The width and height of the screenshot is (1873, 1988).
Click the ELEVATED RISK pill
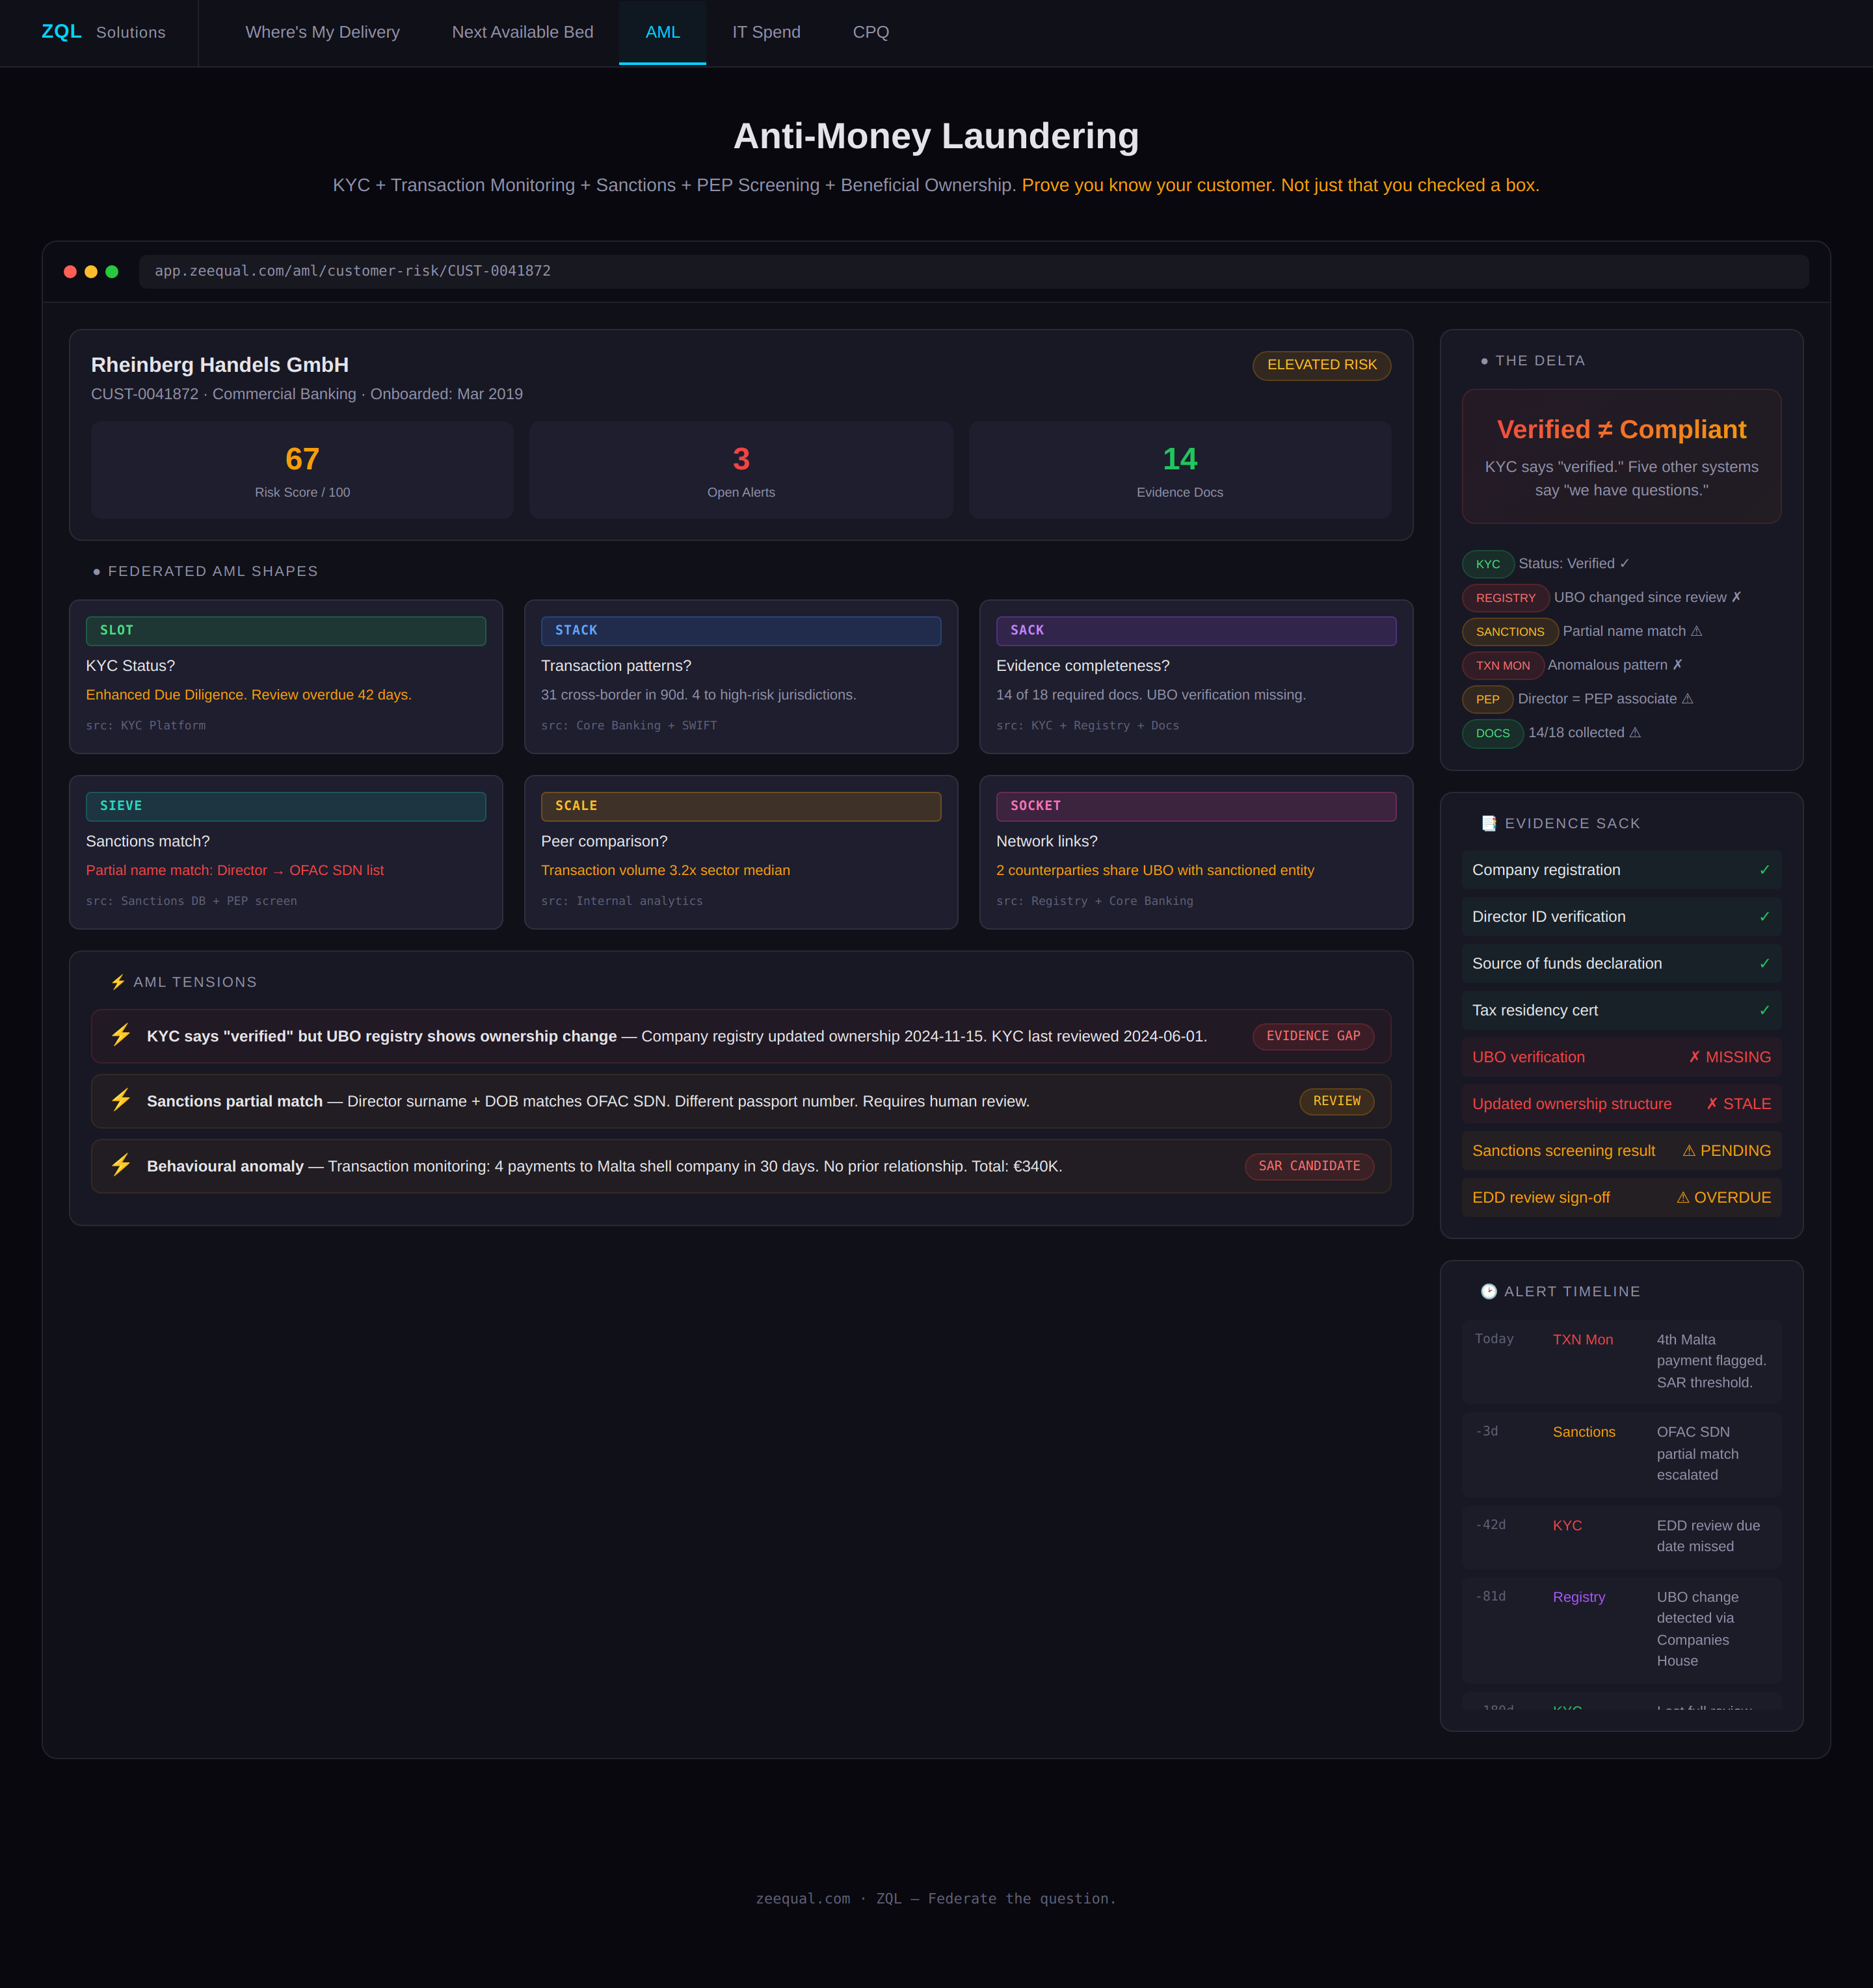point(1321,365)
